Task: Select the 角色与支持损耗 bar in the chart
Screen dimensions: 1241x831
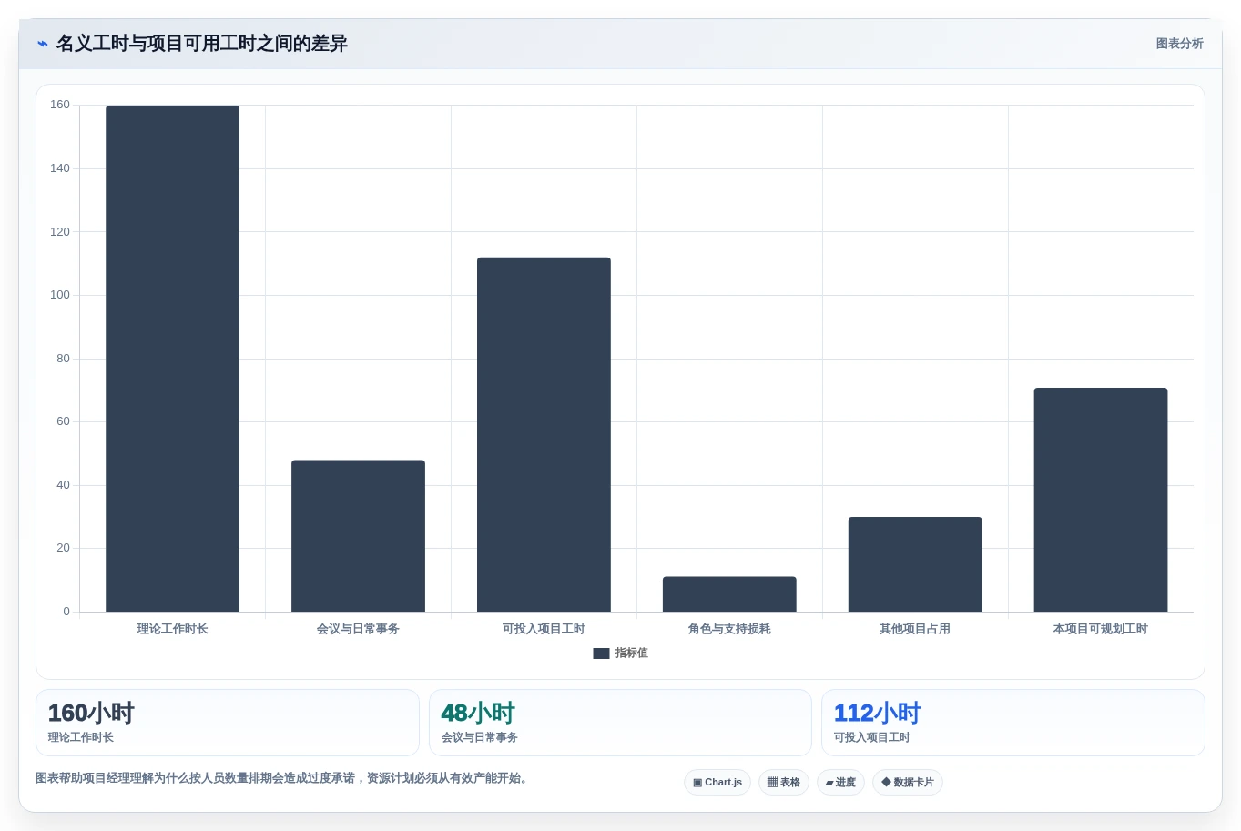Action: pos(729,594)
